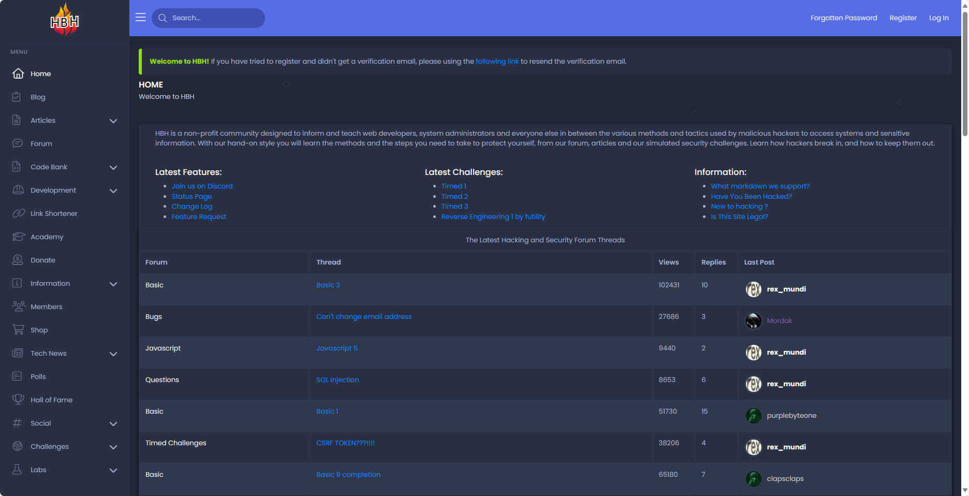Open Join us on Discord link
The width and height of the screenshot is (969, 496).
click(202, 186)
